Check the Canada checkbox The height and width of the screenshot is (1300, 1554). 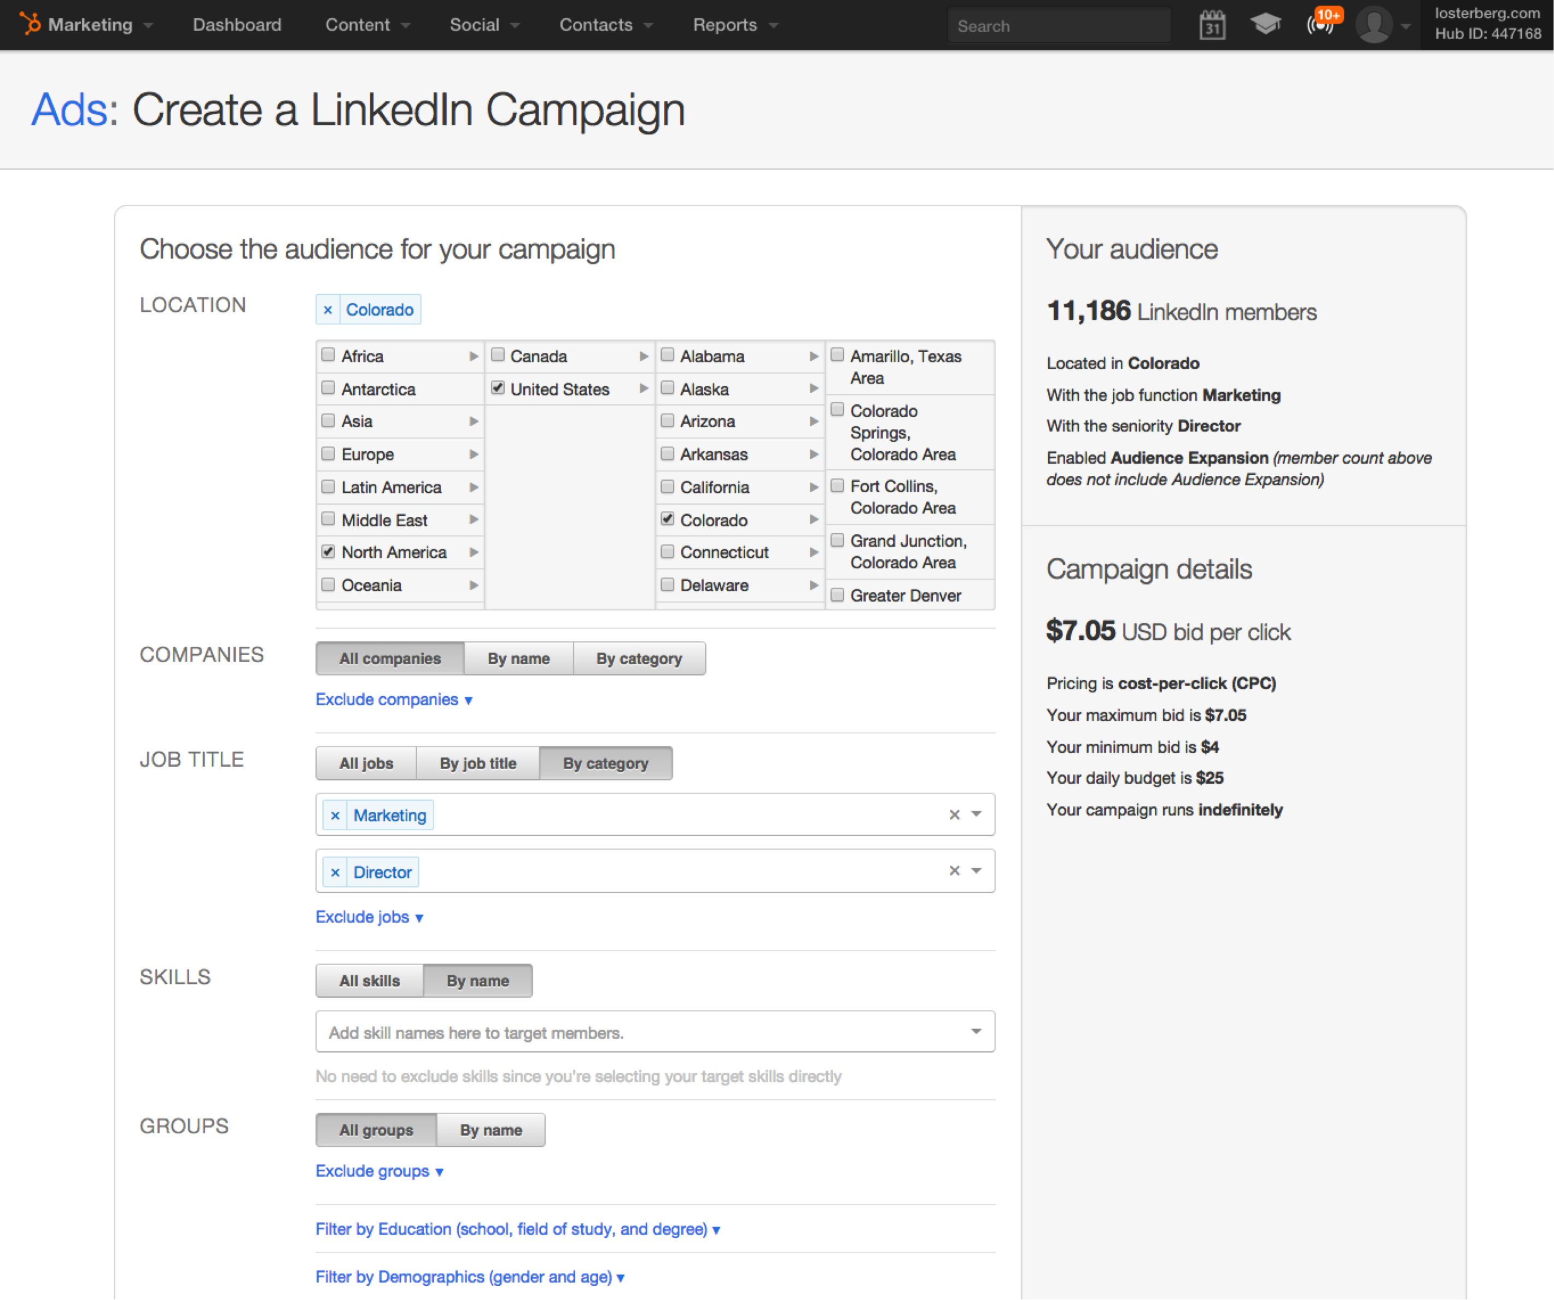[x=498, y=354]
